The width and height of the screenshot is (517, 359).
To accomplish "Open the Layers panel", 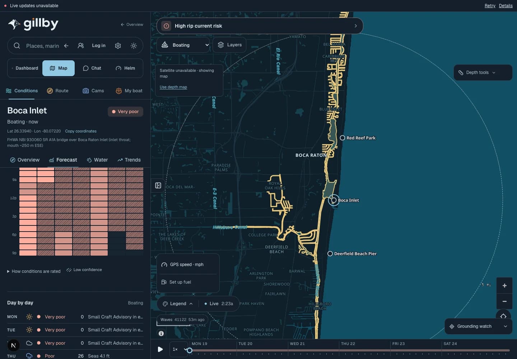I will (x=229, y=45).
